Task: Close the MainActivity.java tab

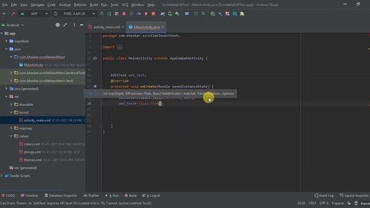Action: [x=163, y=27]
